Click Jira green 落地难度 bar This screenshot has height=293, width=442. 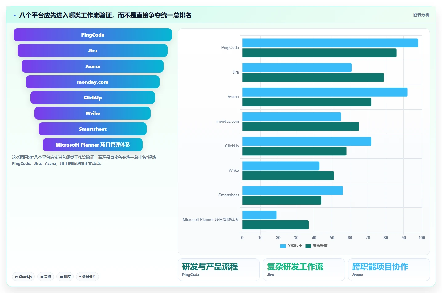click(313, 78)
